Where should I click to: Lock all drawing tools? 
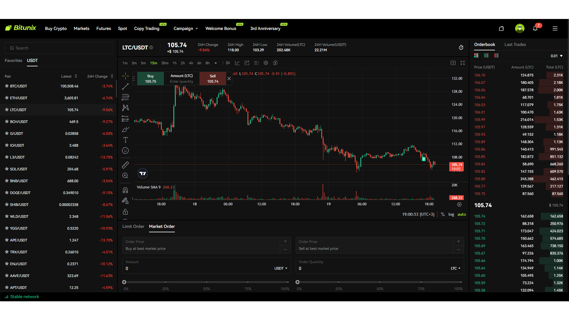point(125,212)
